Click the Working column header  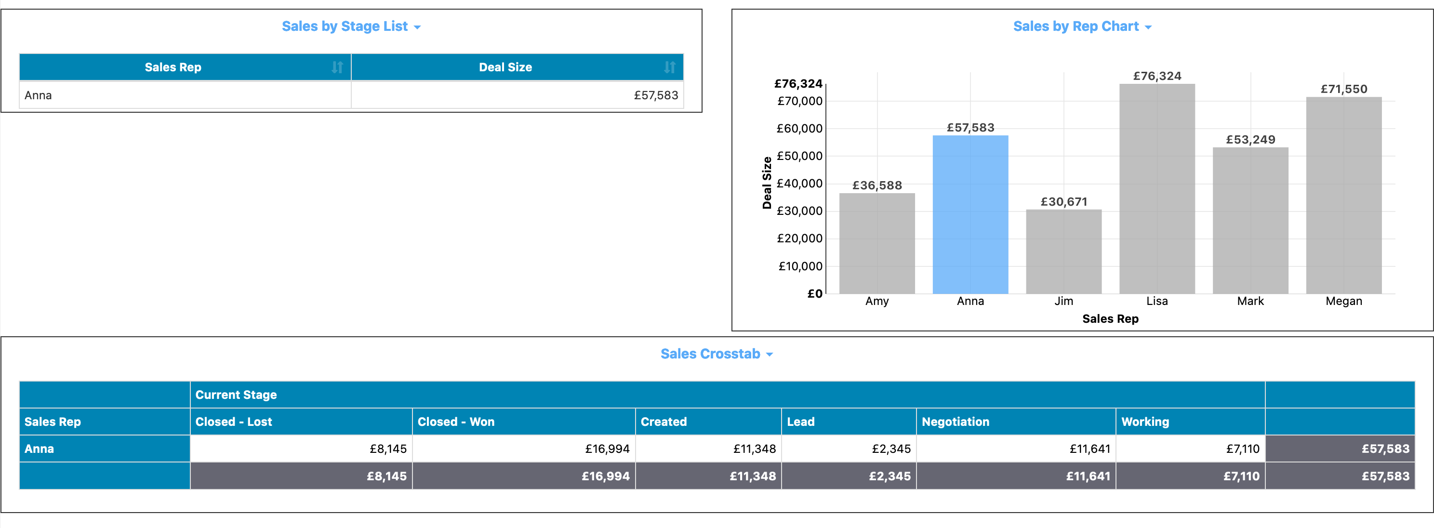1145,422
